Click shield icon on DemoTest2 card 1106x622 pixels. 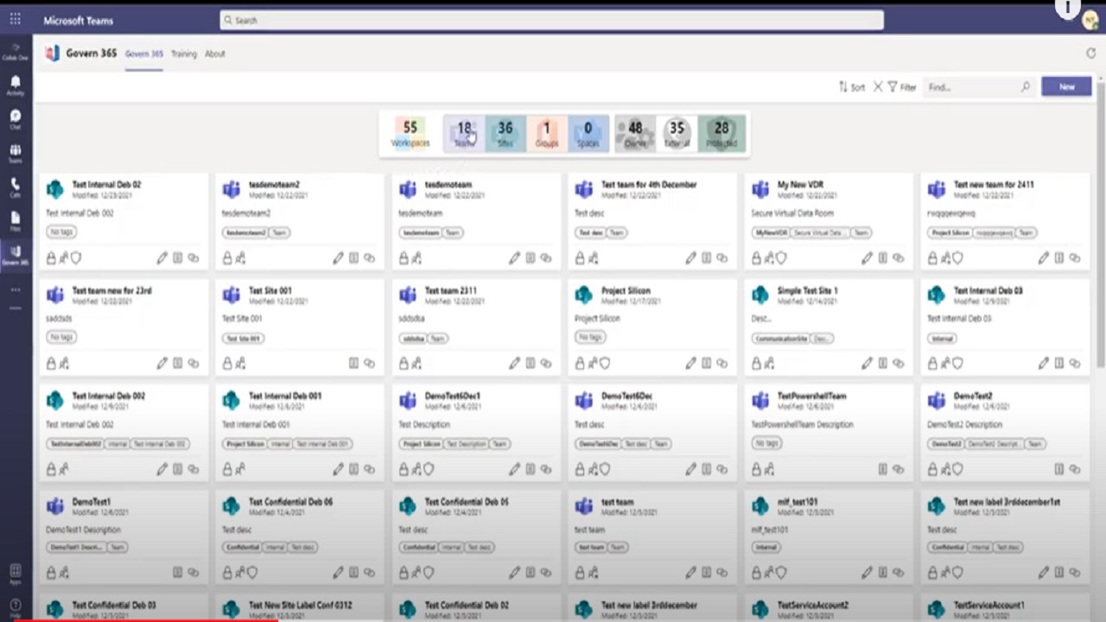click(x=957, y=469)
